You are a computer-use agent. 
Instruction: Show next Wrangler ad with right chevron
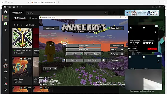click(x=156, y=32)
